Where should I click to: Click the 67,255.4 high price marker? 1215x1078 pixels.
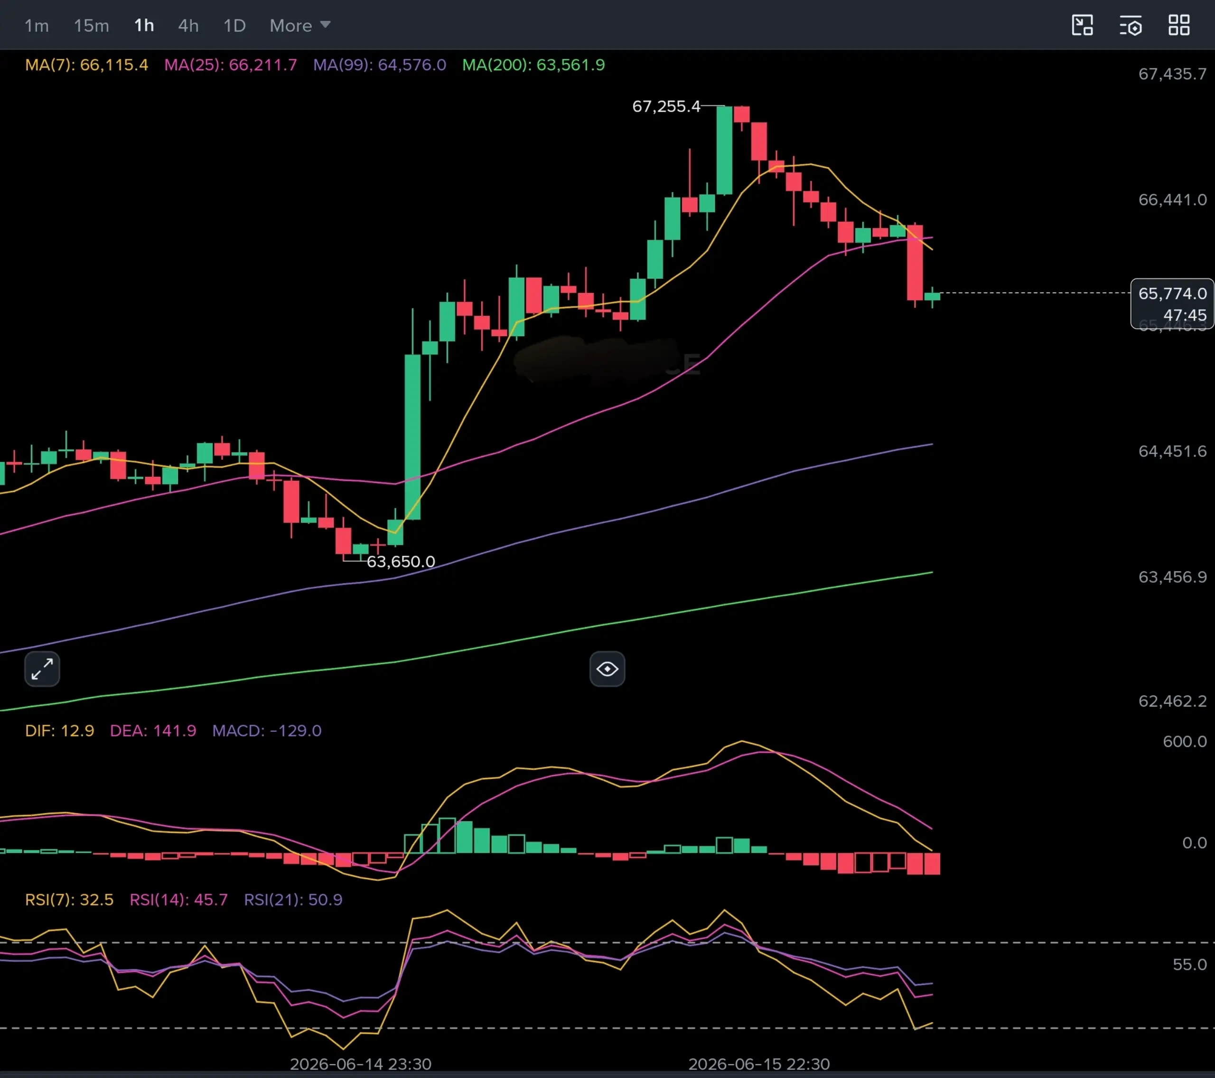[666, 106]
